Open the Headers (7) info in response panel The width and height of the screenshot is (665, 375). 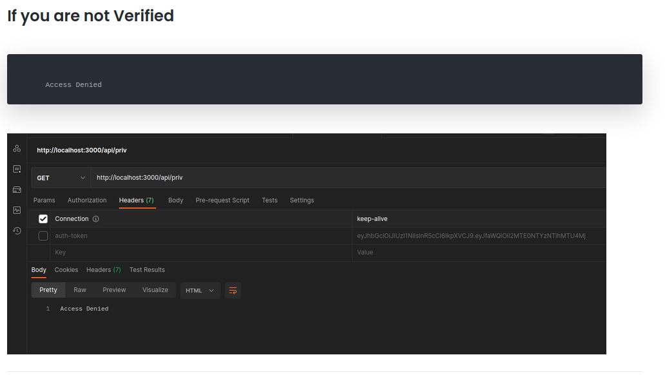tap(103, 269)
